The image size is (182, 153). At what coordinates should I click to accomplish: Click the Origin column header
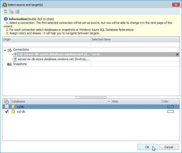47,39
